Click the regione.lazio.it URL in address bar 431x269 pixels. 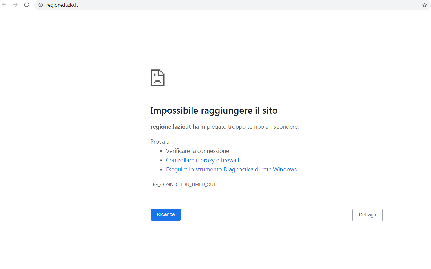click(x=62, y=5)
